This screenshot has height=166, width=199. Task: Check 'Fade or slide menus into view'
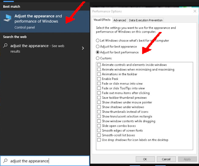point(99,84)
